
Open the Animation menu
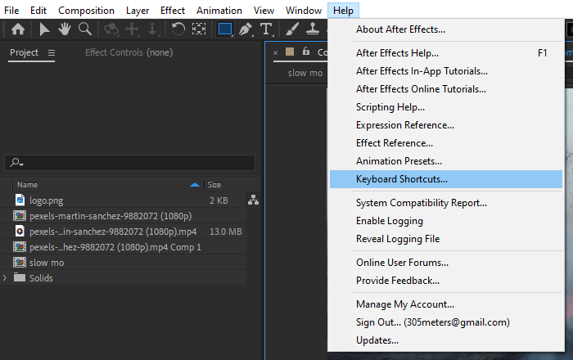219,11
